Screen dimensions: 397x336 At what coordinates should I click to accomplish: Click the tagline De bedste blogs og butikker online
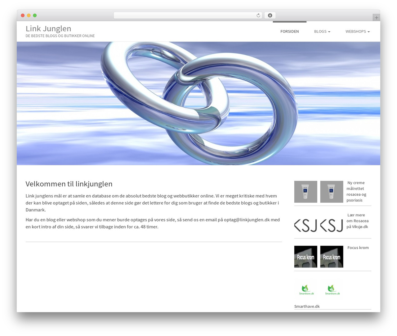click(60, 36)
